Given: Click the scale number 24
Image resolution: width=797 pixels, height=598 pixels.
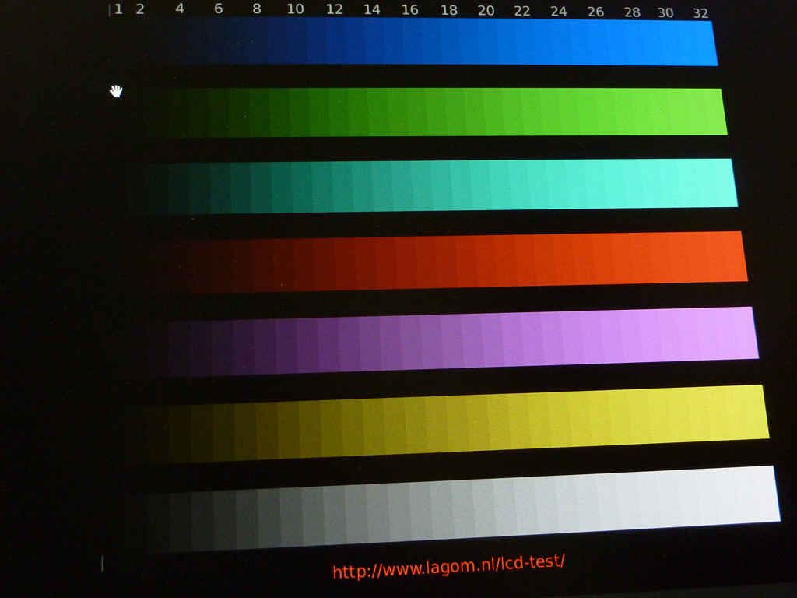Looking at the screenshot, I should (559, 12).
